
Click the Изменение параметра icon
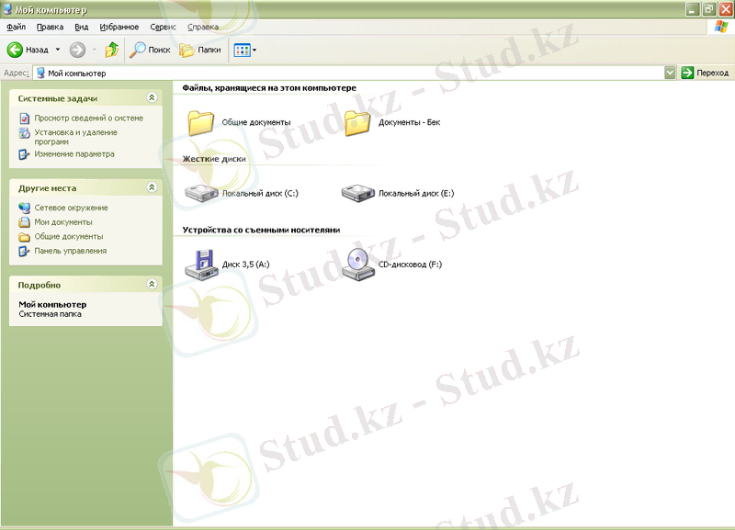pos(24,154)
